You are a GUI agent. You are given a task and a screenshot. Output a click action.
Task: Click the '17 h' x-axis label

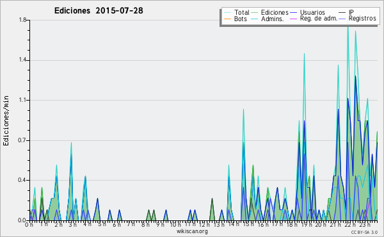(x=277, y=224)
